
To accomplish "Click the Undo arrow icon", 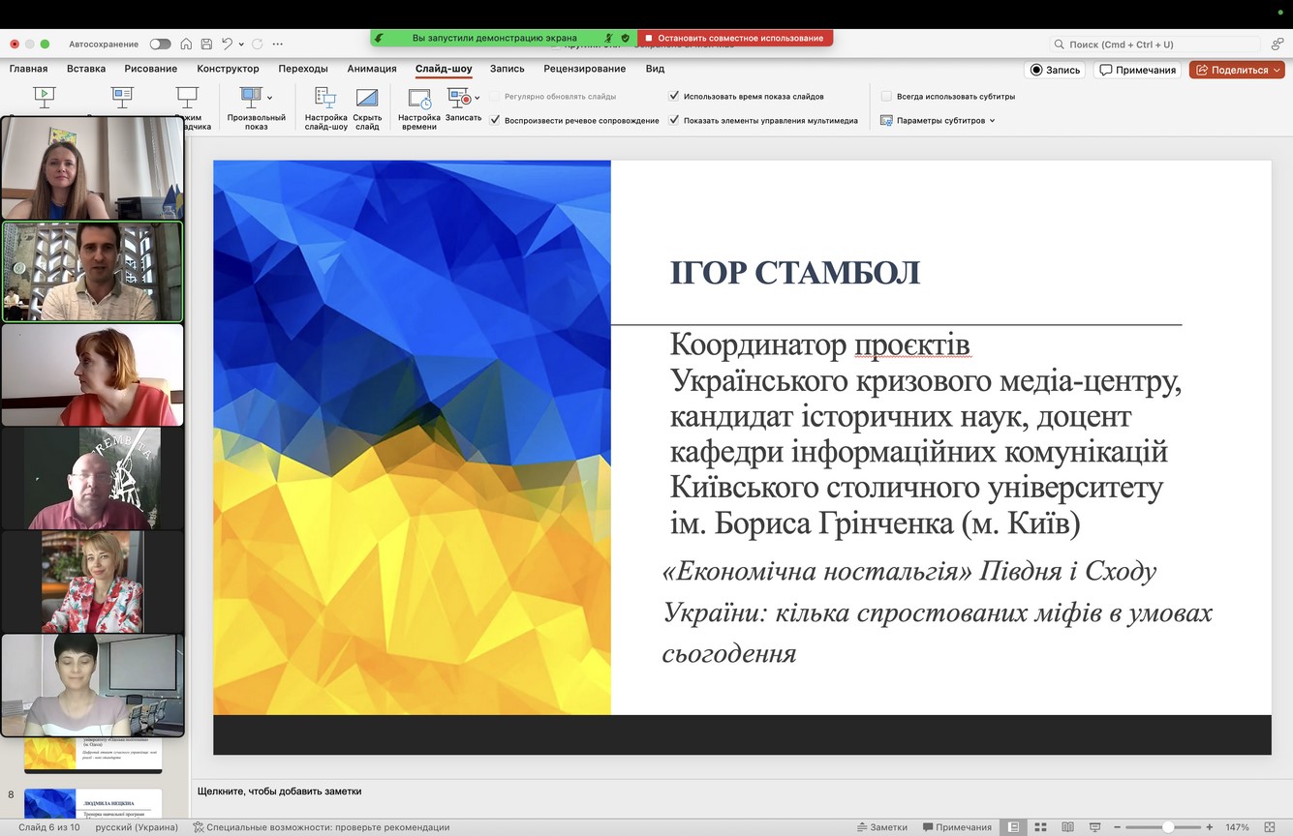I will coord(227,44).
